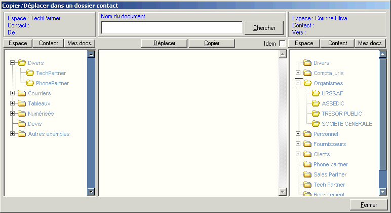Click the Déplacer button
391x213 pixels.
(164, 43)
